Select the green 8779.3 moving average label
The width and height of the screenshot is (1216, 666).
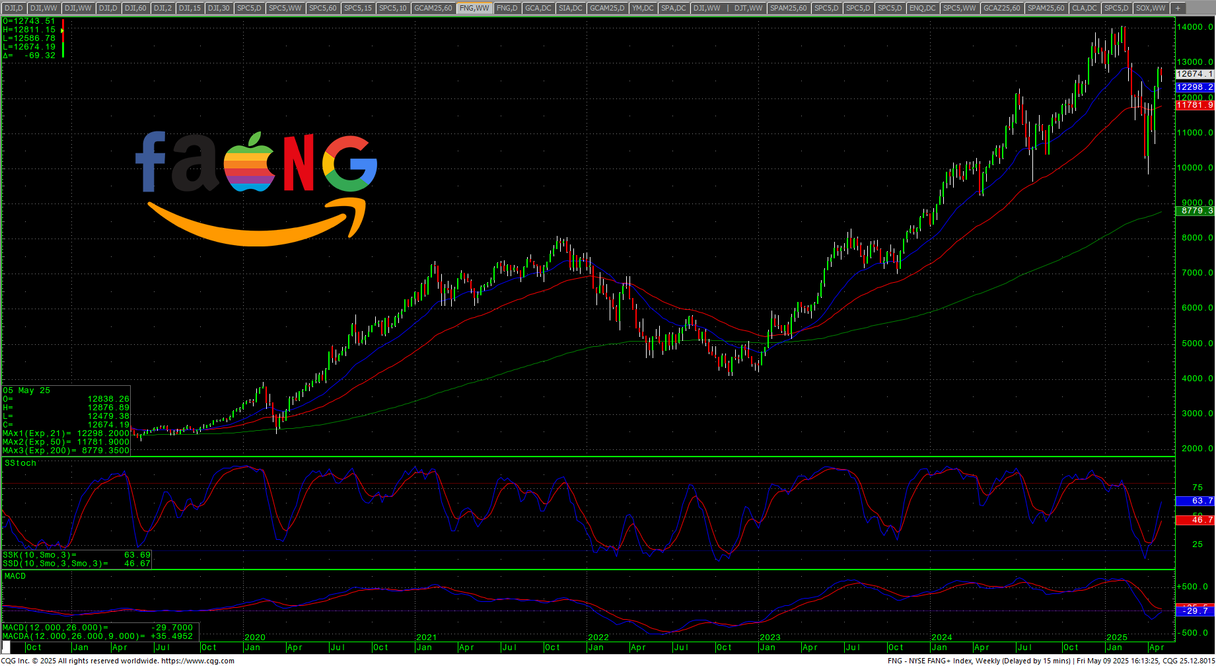[1195, 211]
